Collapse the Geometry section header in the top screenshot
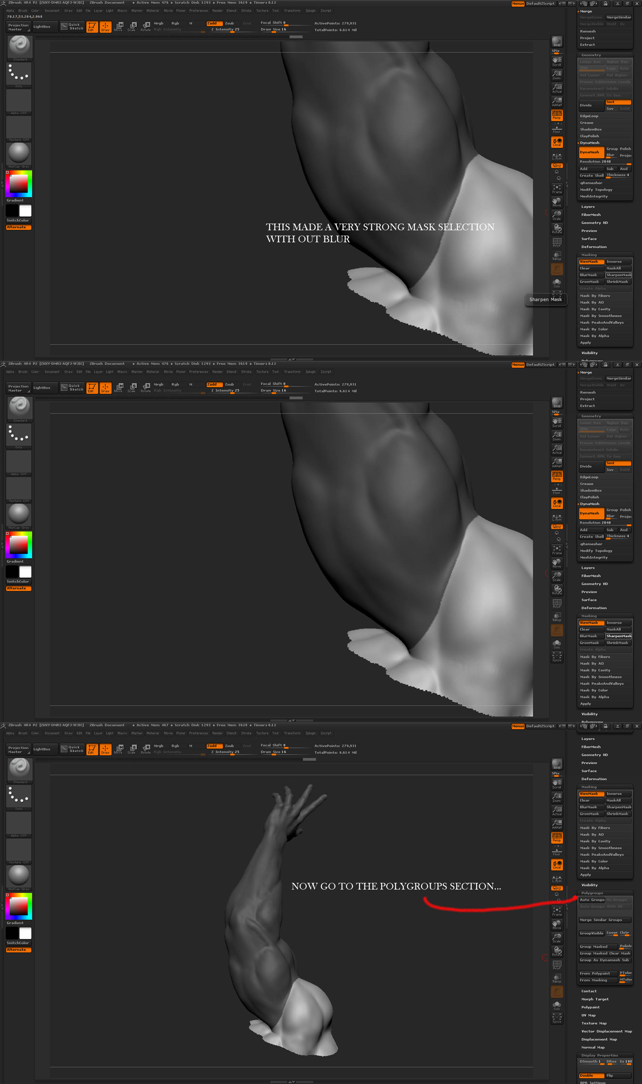Screen dimensions: 642x1084 591,55
